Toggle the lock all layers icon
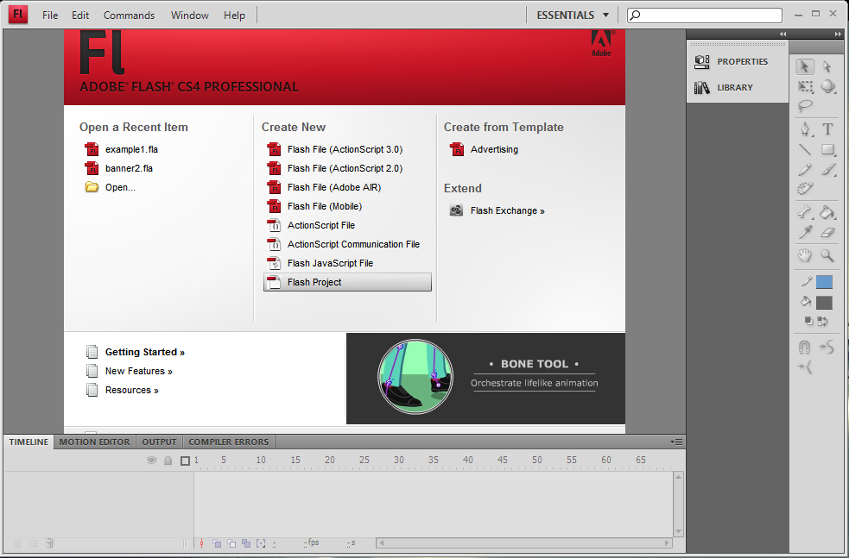The height and width of the screenshot is (558, 849). coord(168,461)
